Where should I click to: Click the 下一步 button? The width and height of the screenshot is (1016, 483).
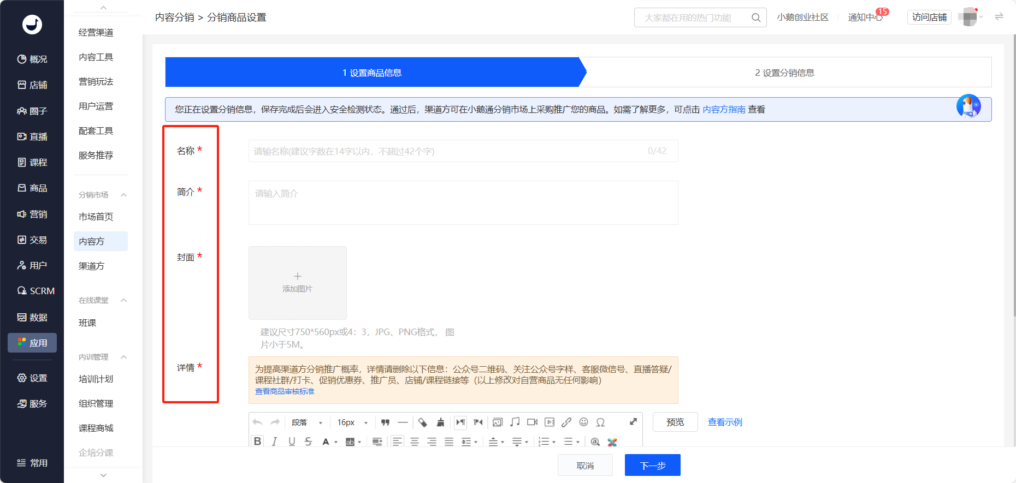pos(653,465)
